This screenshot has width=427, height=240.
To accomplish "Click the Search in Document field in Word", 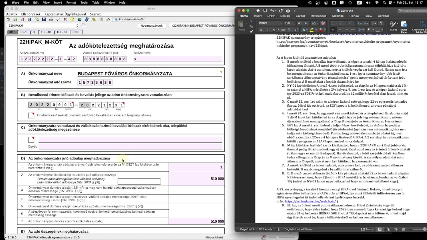I will (x=412, y=11).
